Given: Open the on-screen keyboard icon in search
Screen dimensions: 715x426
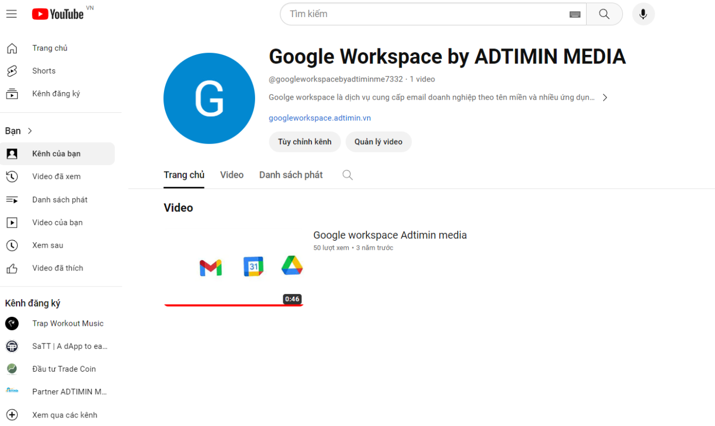Looking at the screenshot, I should tap(574, 14).
